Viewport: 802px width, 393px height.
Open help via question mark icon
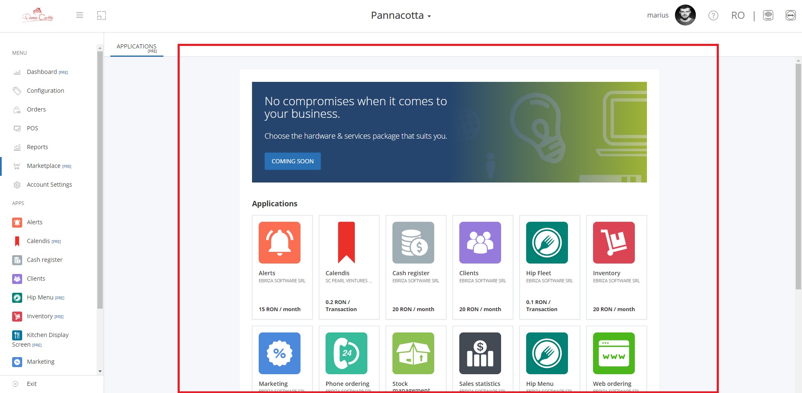tap(713, 15)
